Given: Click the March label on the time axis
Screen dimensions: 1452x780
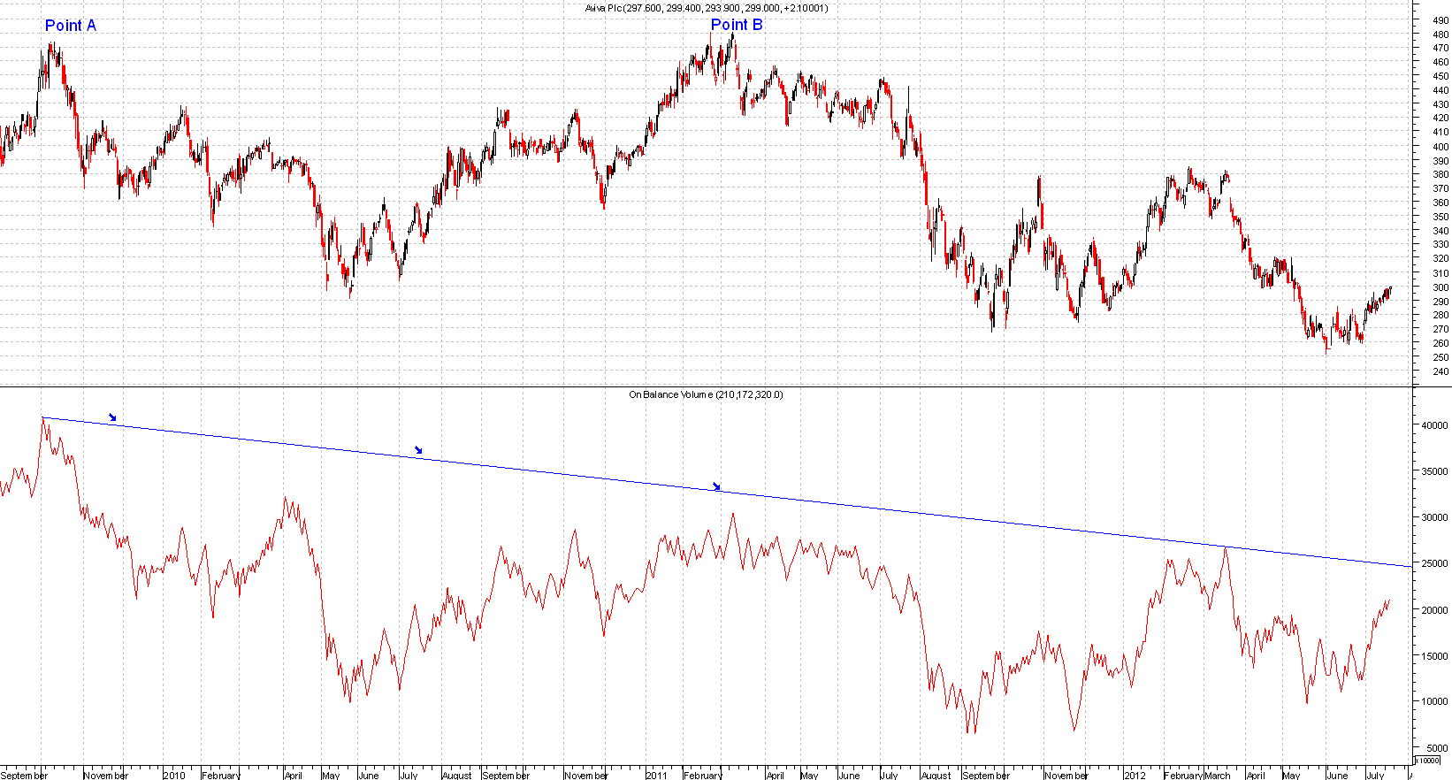Looking at the screenshot, I should [x=1218, y=776].
